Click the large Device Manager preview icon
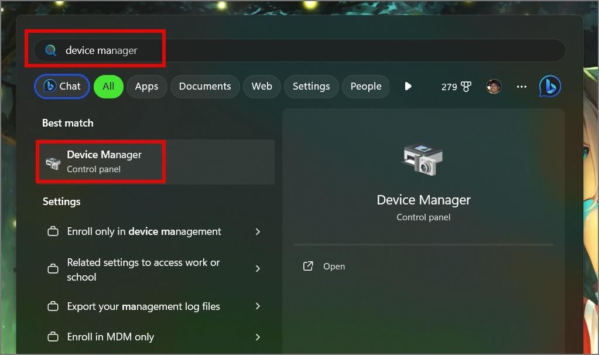This screenshot has height=355, width=599. click(x=423, y=160)
